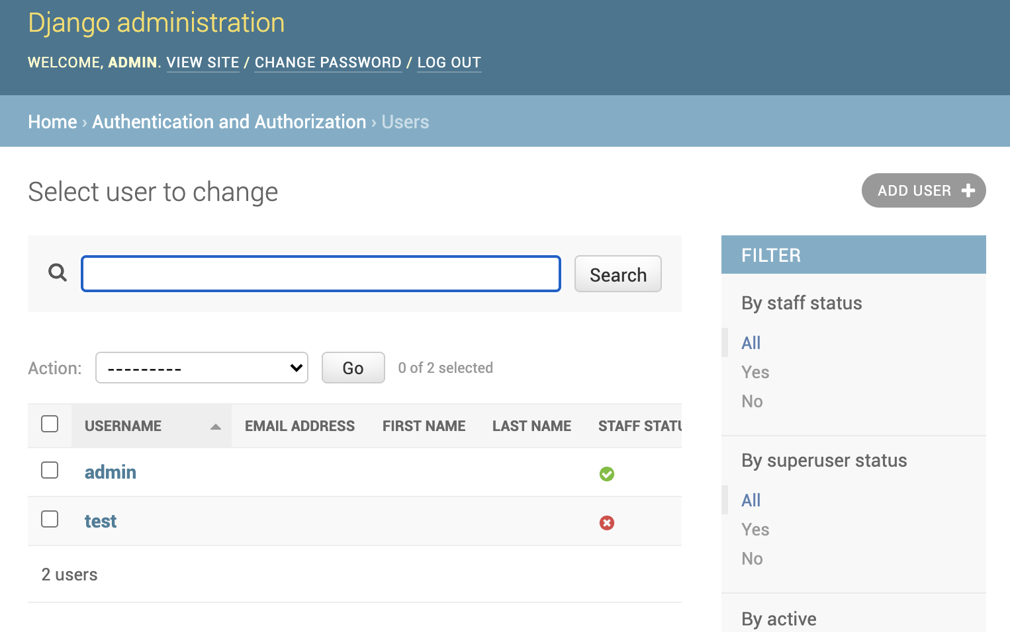Click the Search button
The image size is (1010, 632).
tap(618, 274)
